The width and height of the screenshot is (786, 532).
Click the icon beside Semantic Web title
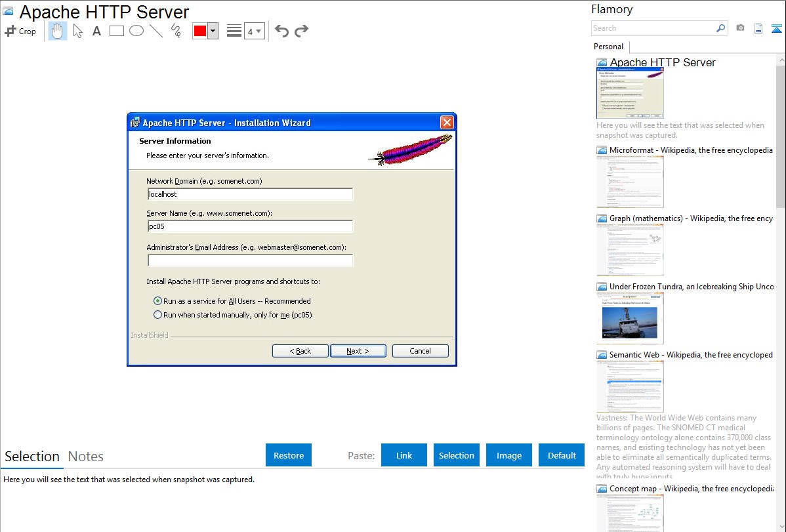tap(602, 355)
